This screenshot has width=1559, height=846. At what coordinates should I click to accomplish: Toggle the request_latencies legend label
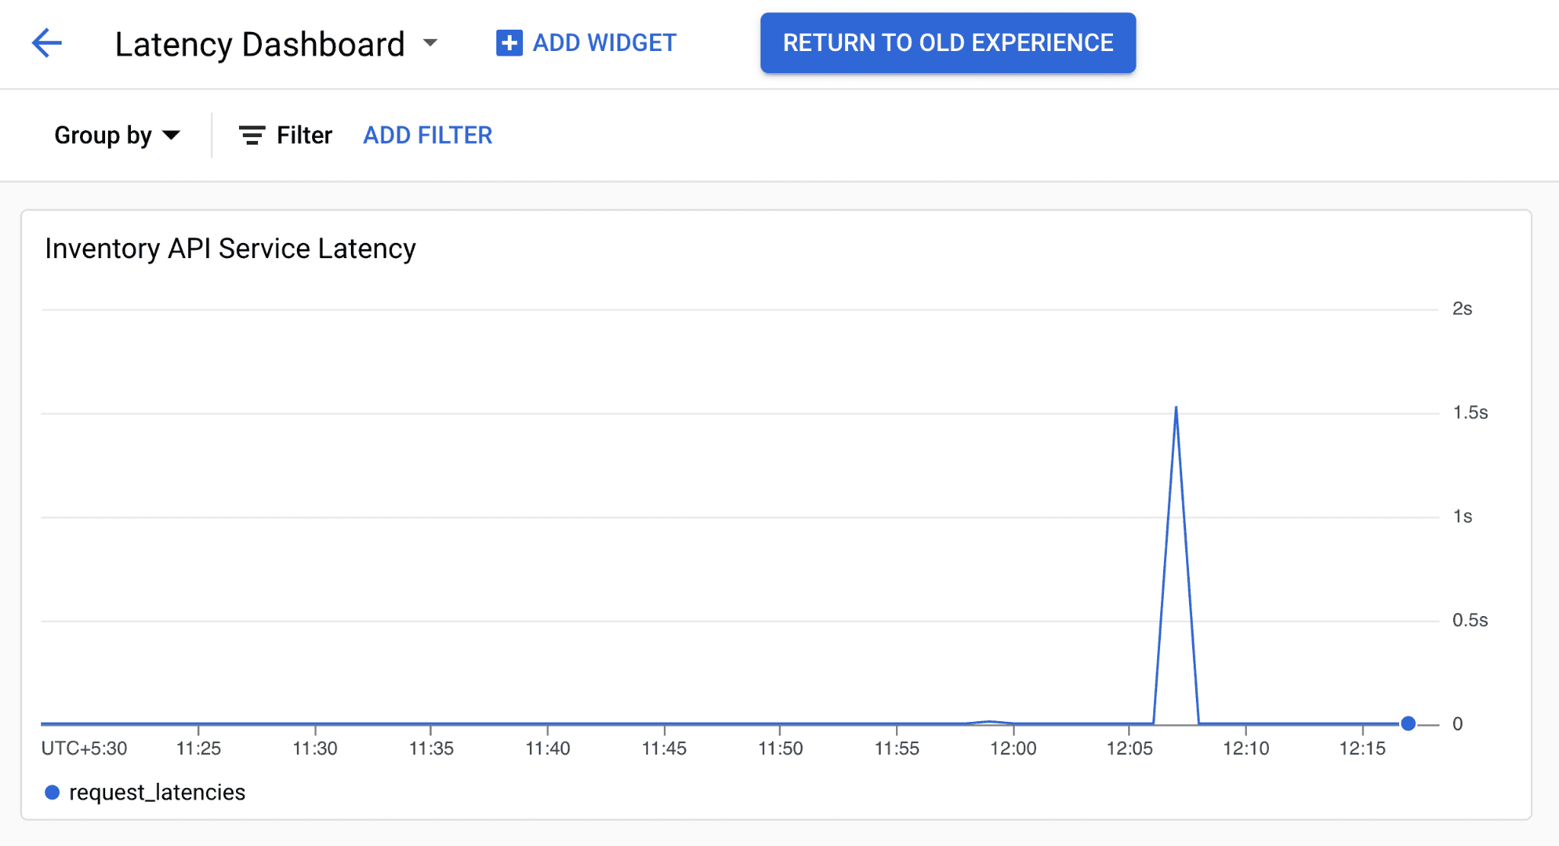coord(157,793)
